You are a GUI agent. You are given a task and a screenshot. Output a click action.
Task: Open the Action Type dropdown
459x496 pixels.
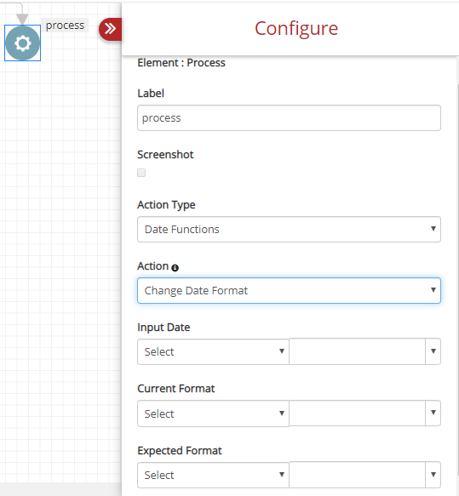tap(289, 230)
